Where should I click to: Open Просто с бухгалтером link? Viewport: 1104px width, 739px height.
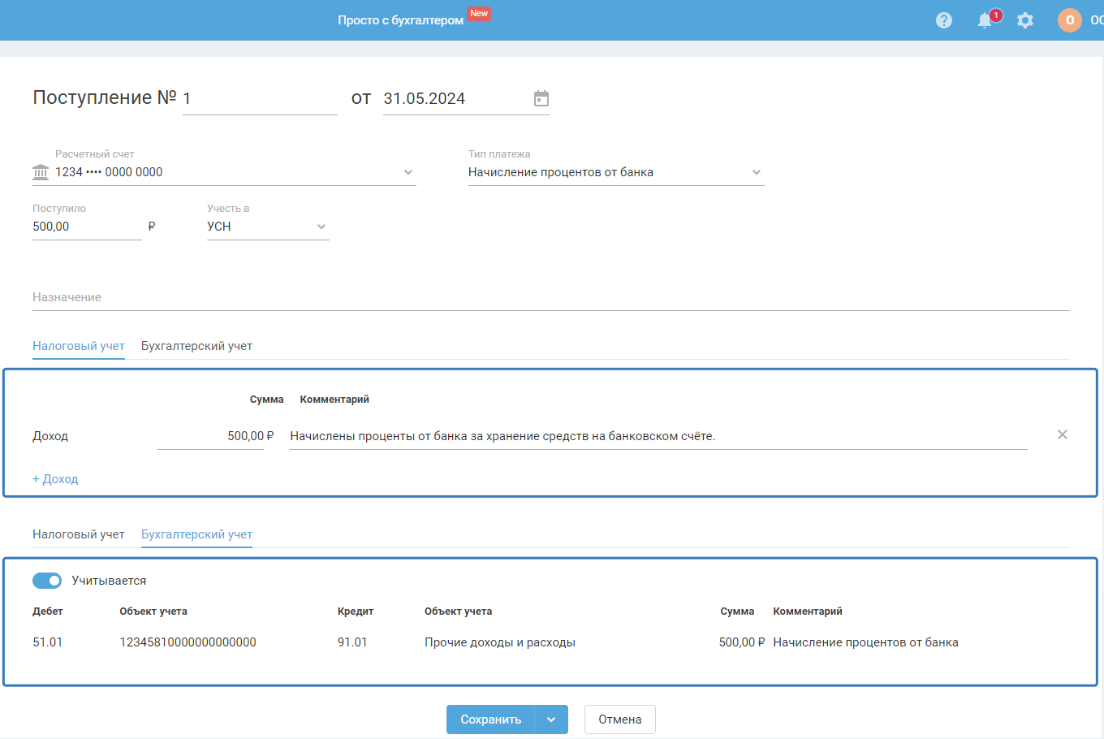point(400,20)
